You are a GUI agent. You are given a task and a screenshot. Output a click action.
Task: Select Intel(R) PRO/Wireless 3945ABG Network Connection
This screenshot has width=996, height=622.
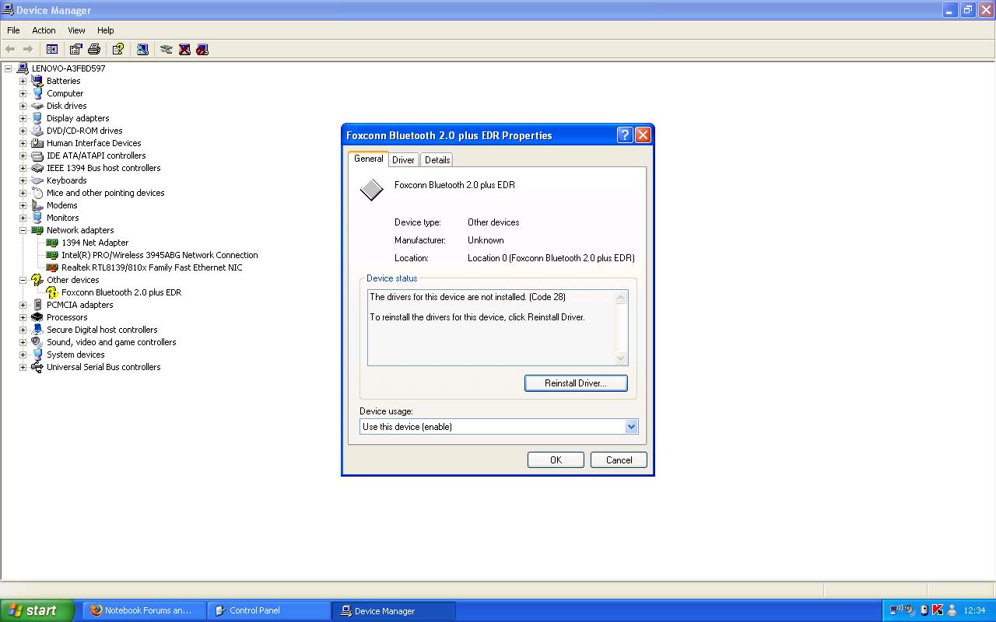(x=160, y=255)
